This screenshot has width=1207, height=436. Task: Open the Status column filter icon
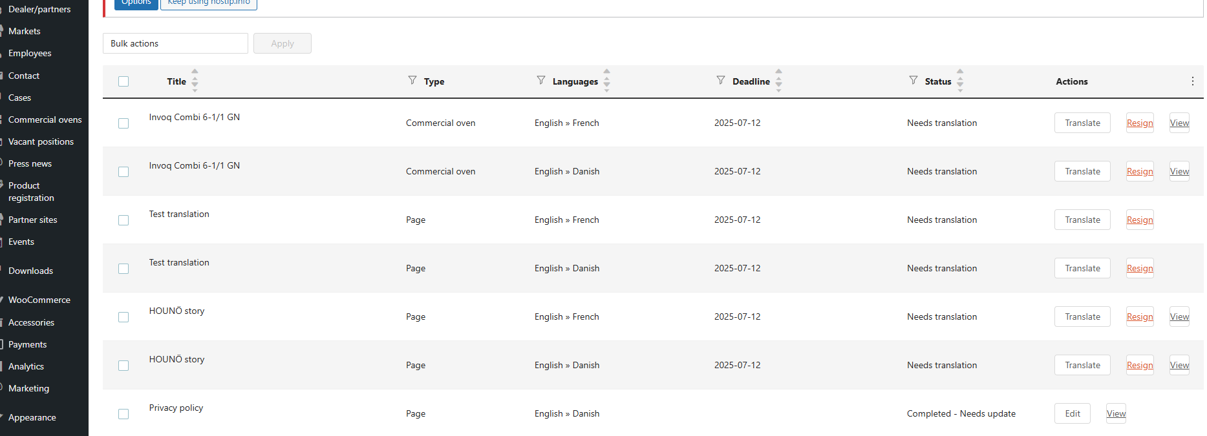pyautogui.click(x=913, y=80)
